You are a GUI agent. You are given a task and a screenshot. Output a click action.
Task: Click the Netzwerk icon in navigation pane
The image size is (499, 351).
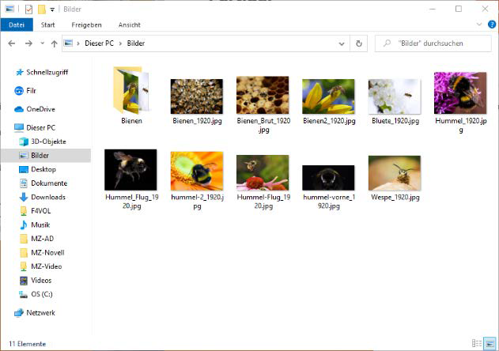[x=19, y=313]
